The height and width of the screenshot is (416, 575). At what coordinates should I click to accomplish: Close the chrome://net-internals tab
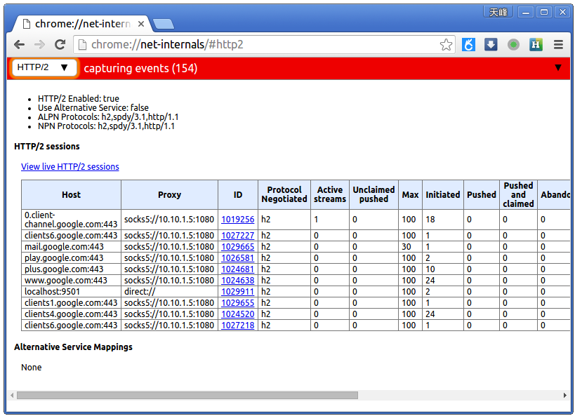pyautogui.click(x=141, y=24)
